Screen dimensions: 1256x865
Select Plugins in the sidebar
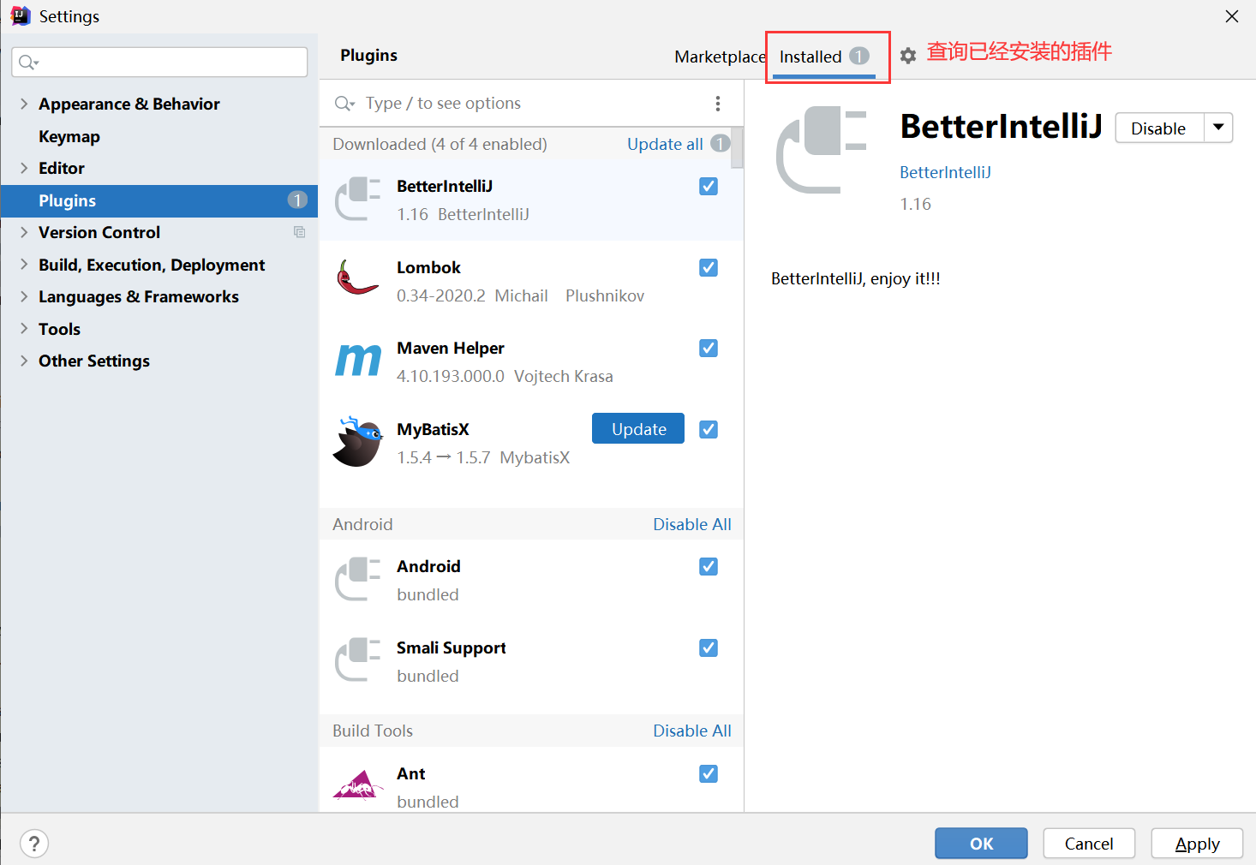coord(159,200)
